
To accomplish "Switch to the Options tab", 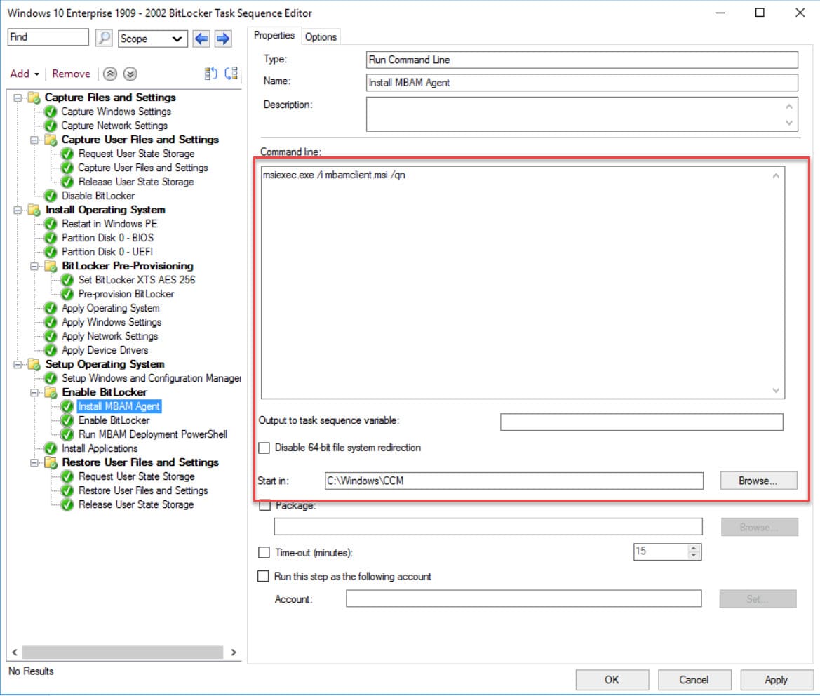I will click(321, 36).
